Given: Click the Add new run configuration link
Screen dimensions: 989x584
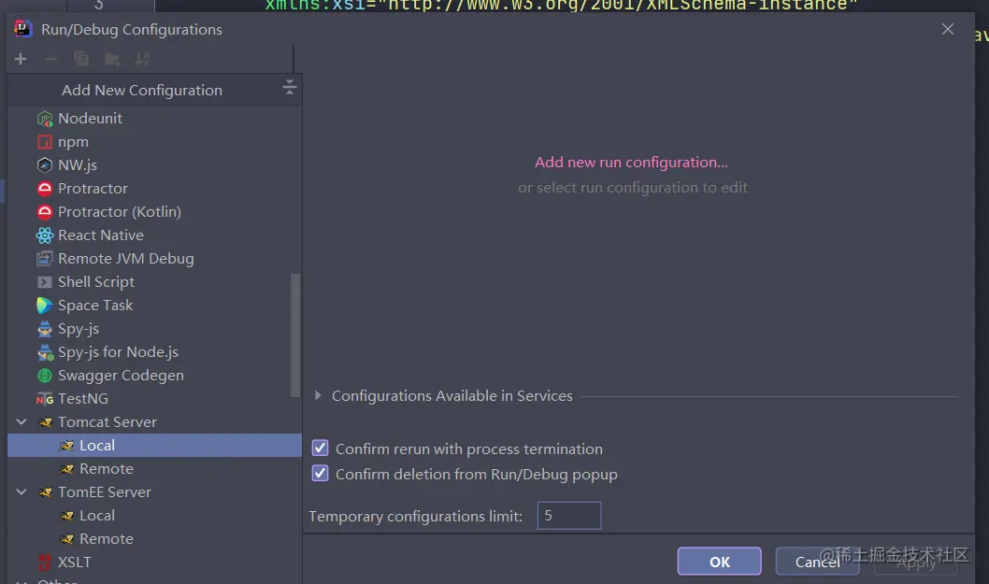Looking at the screenshot, I should pos(631,162).
